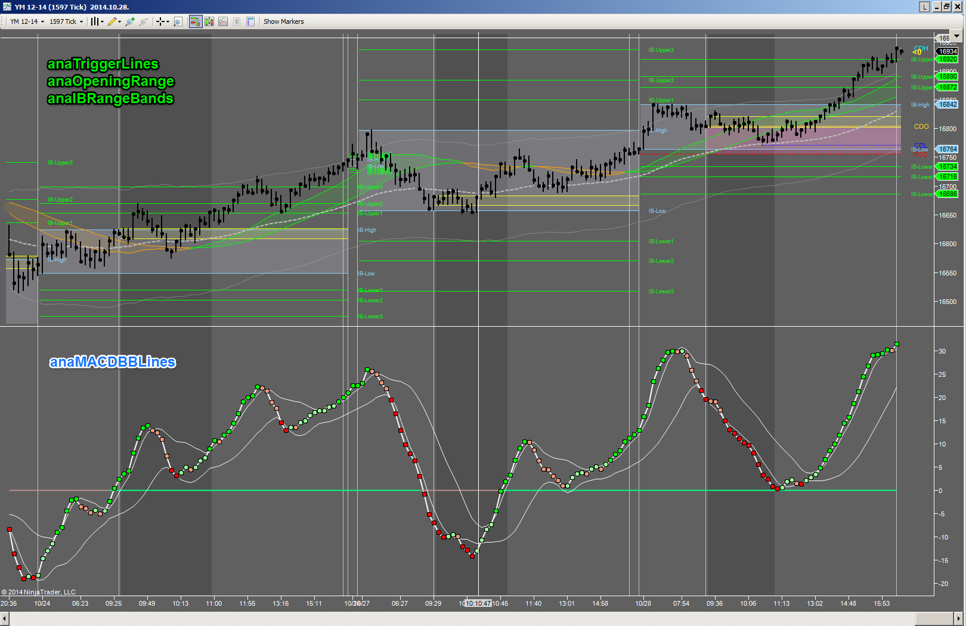
Task: Click the Show Markers button
Action: click(284, 21)
